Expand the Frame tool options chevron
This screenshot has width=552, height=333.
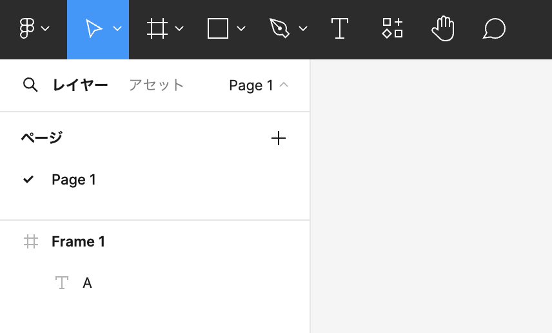point(179,28)
